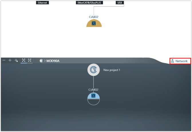Expand the breadcrumb chevron before MDD90A
The height and width of the screenshot is (132, 192).
pyautogui.click(x=45, y=61)
